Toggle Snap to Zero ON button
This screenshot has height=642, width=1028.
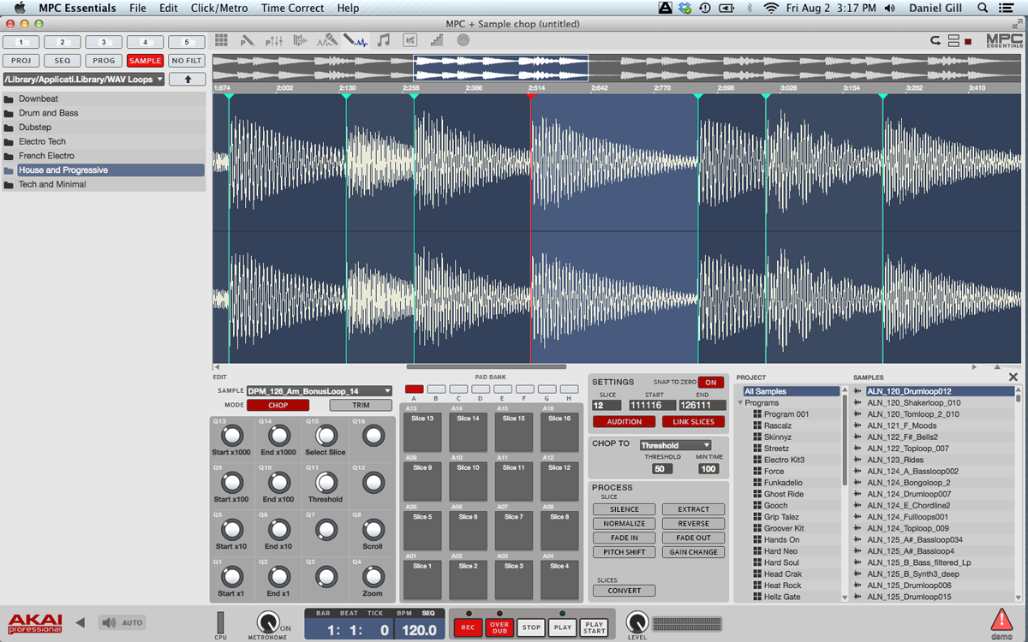(x=710, y=383)
